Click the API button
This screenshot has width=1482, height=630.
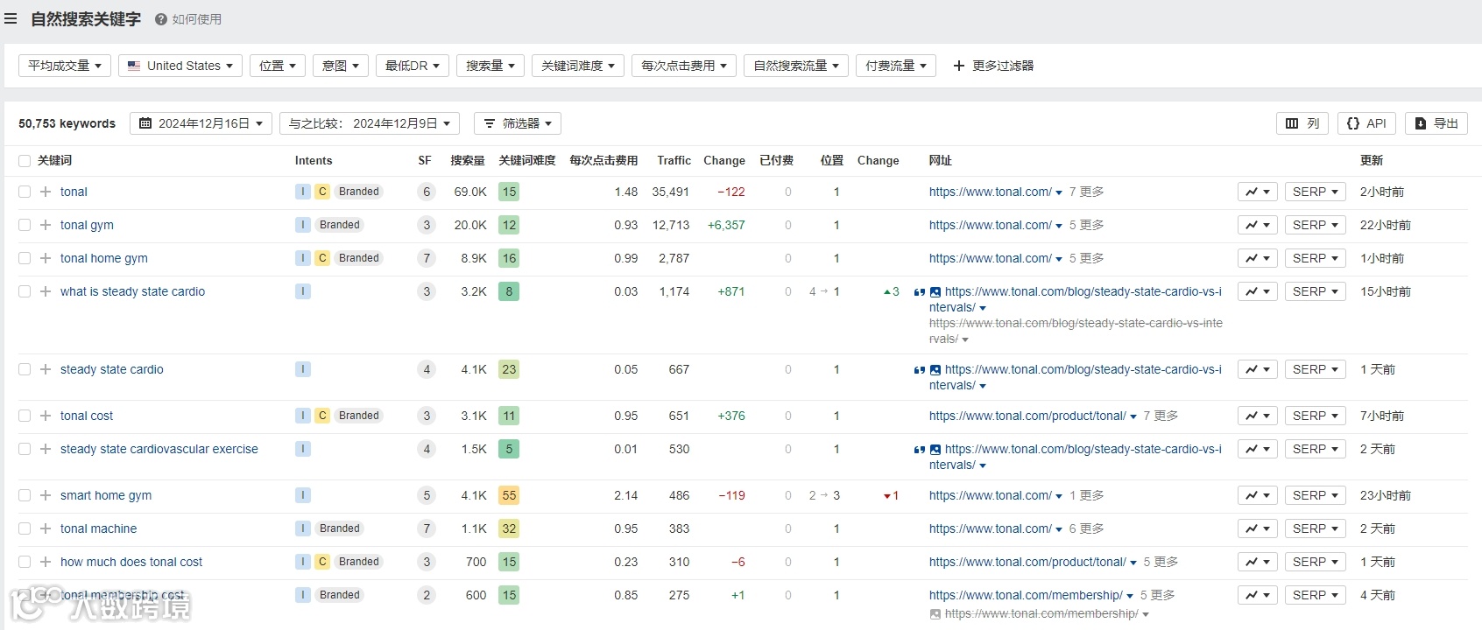[x=1366, y=123]
